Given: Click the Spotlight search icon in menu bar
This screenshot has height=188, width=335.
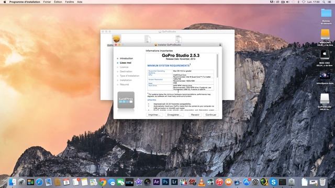Looking at the screenshot, I should tap(324, 2).
